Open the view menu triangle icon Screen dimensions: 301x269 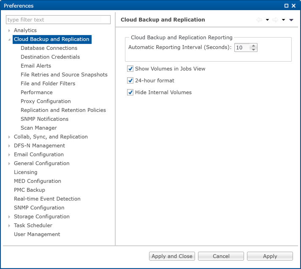pyautogui.click(x=291, y=20)
